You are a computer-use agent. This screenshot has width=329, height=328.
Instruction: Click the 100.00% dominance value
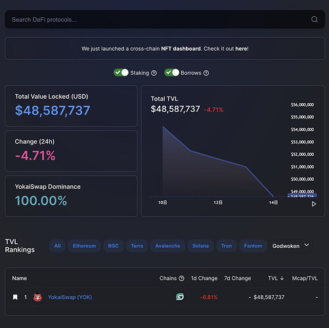tap(41, 200)
